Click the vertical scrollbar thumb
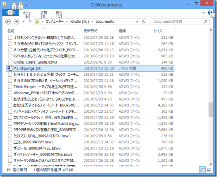The height and width of the screenshot is (177, 217). (x=210, y=110)
